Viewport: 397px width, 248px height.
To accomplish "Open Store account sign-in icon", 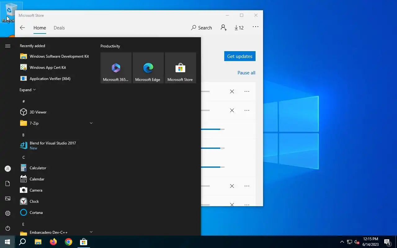I will (x=224, y=28).
